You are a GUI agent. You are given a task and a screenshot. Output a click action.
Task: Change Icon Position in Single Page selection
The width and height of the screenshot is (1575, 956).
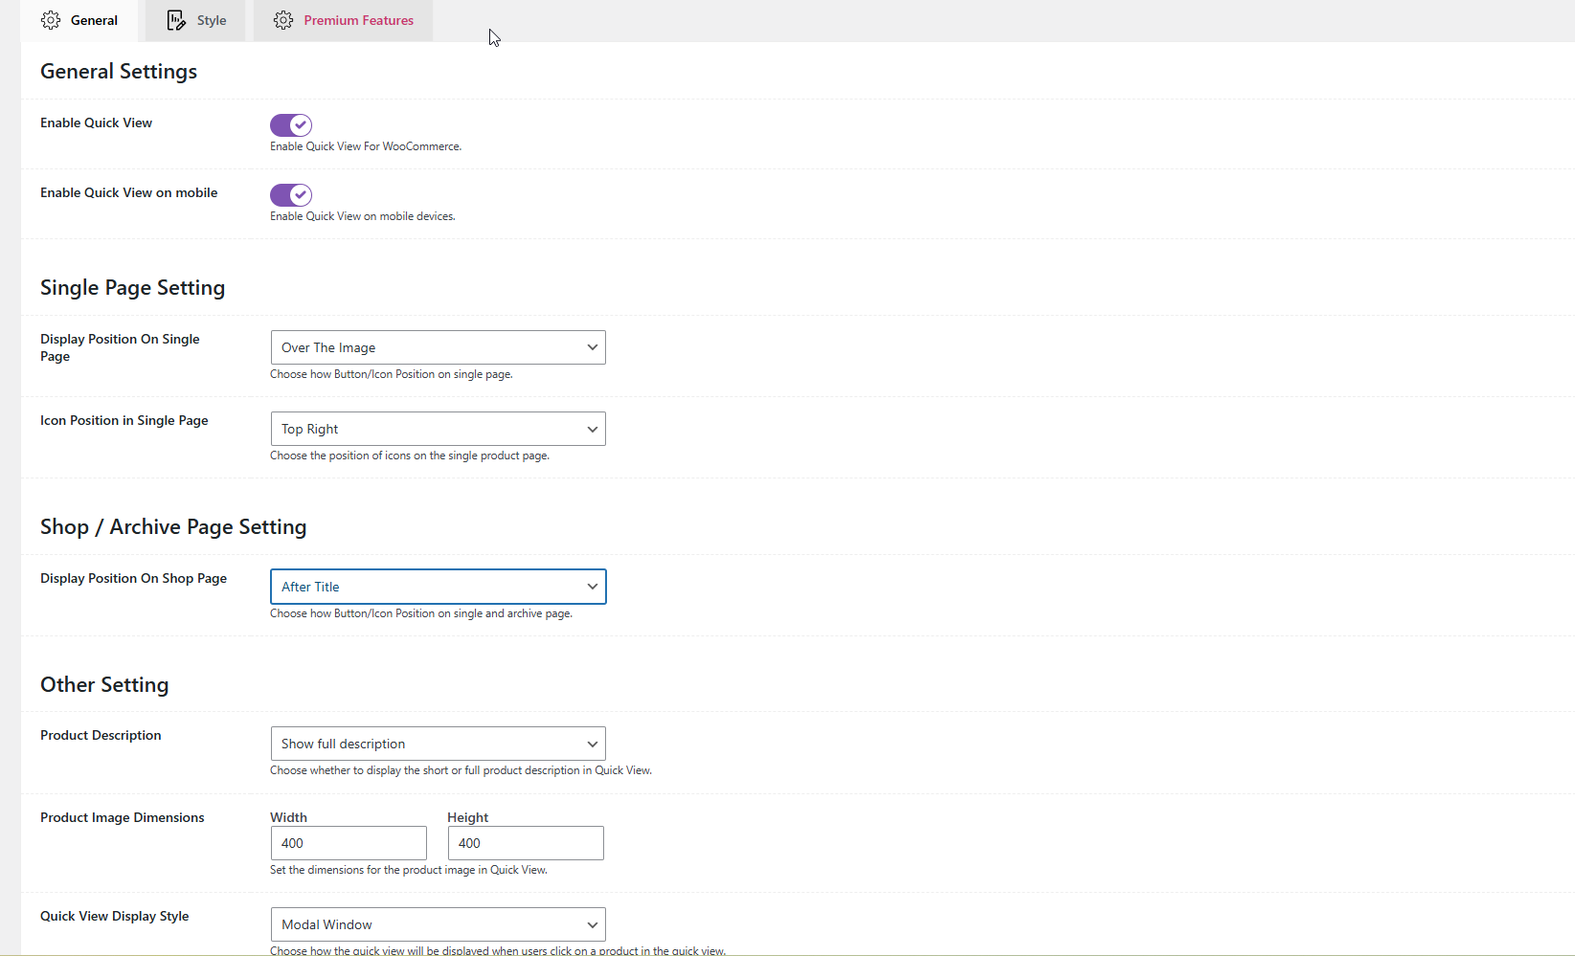click(x=437, y=428)
